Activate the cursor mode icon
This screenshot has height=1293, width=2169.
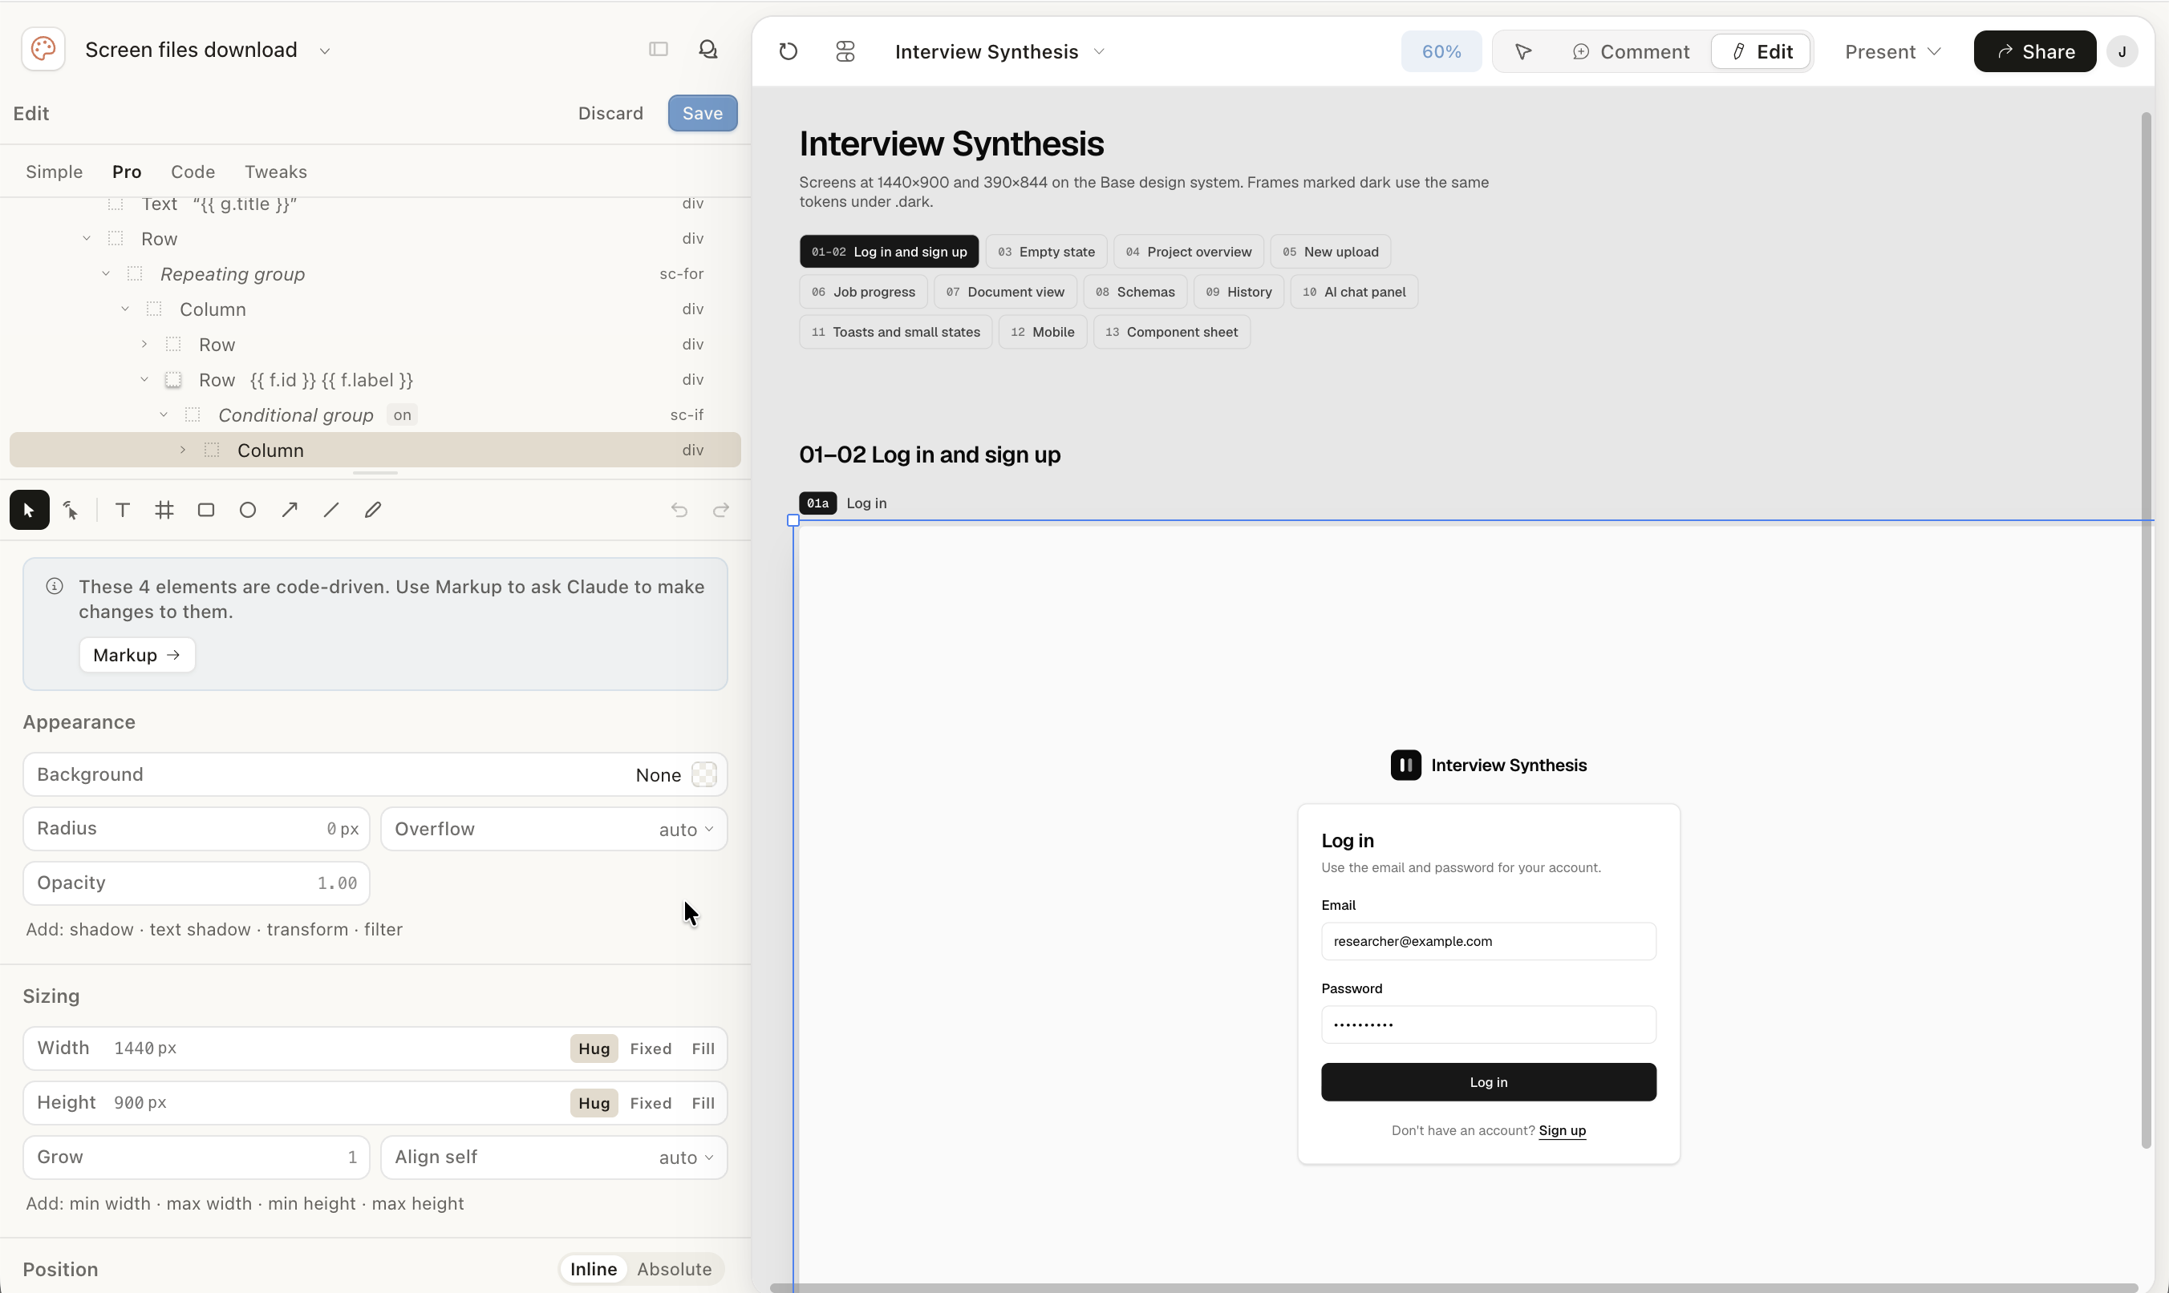coord(1523,51)
